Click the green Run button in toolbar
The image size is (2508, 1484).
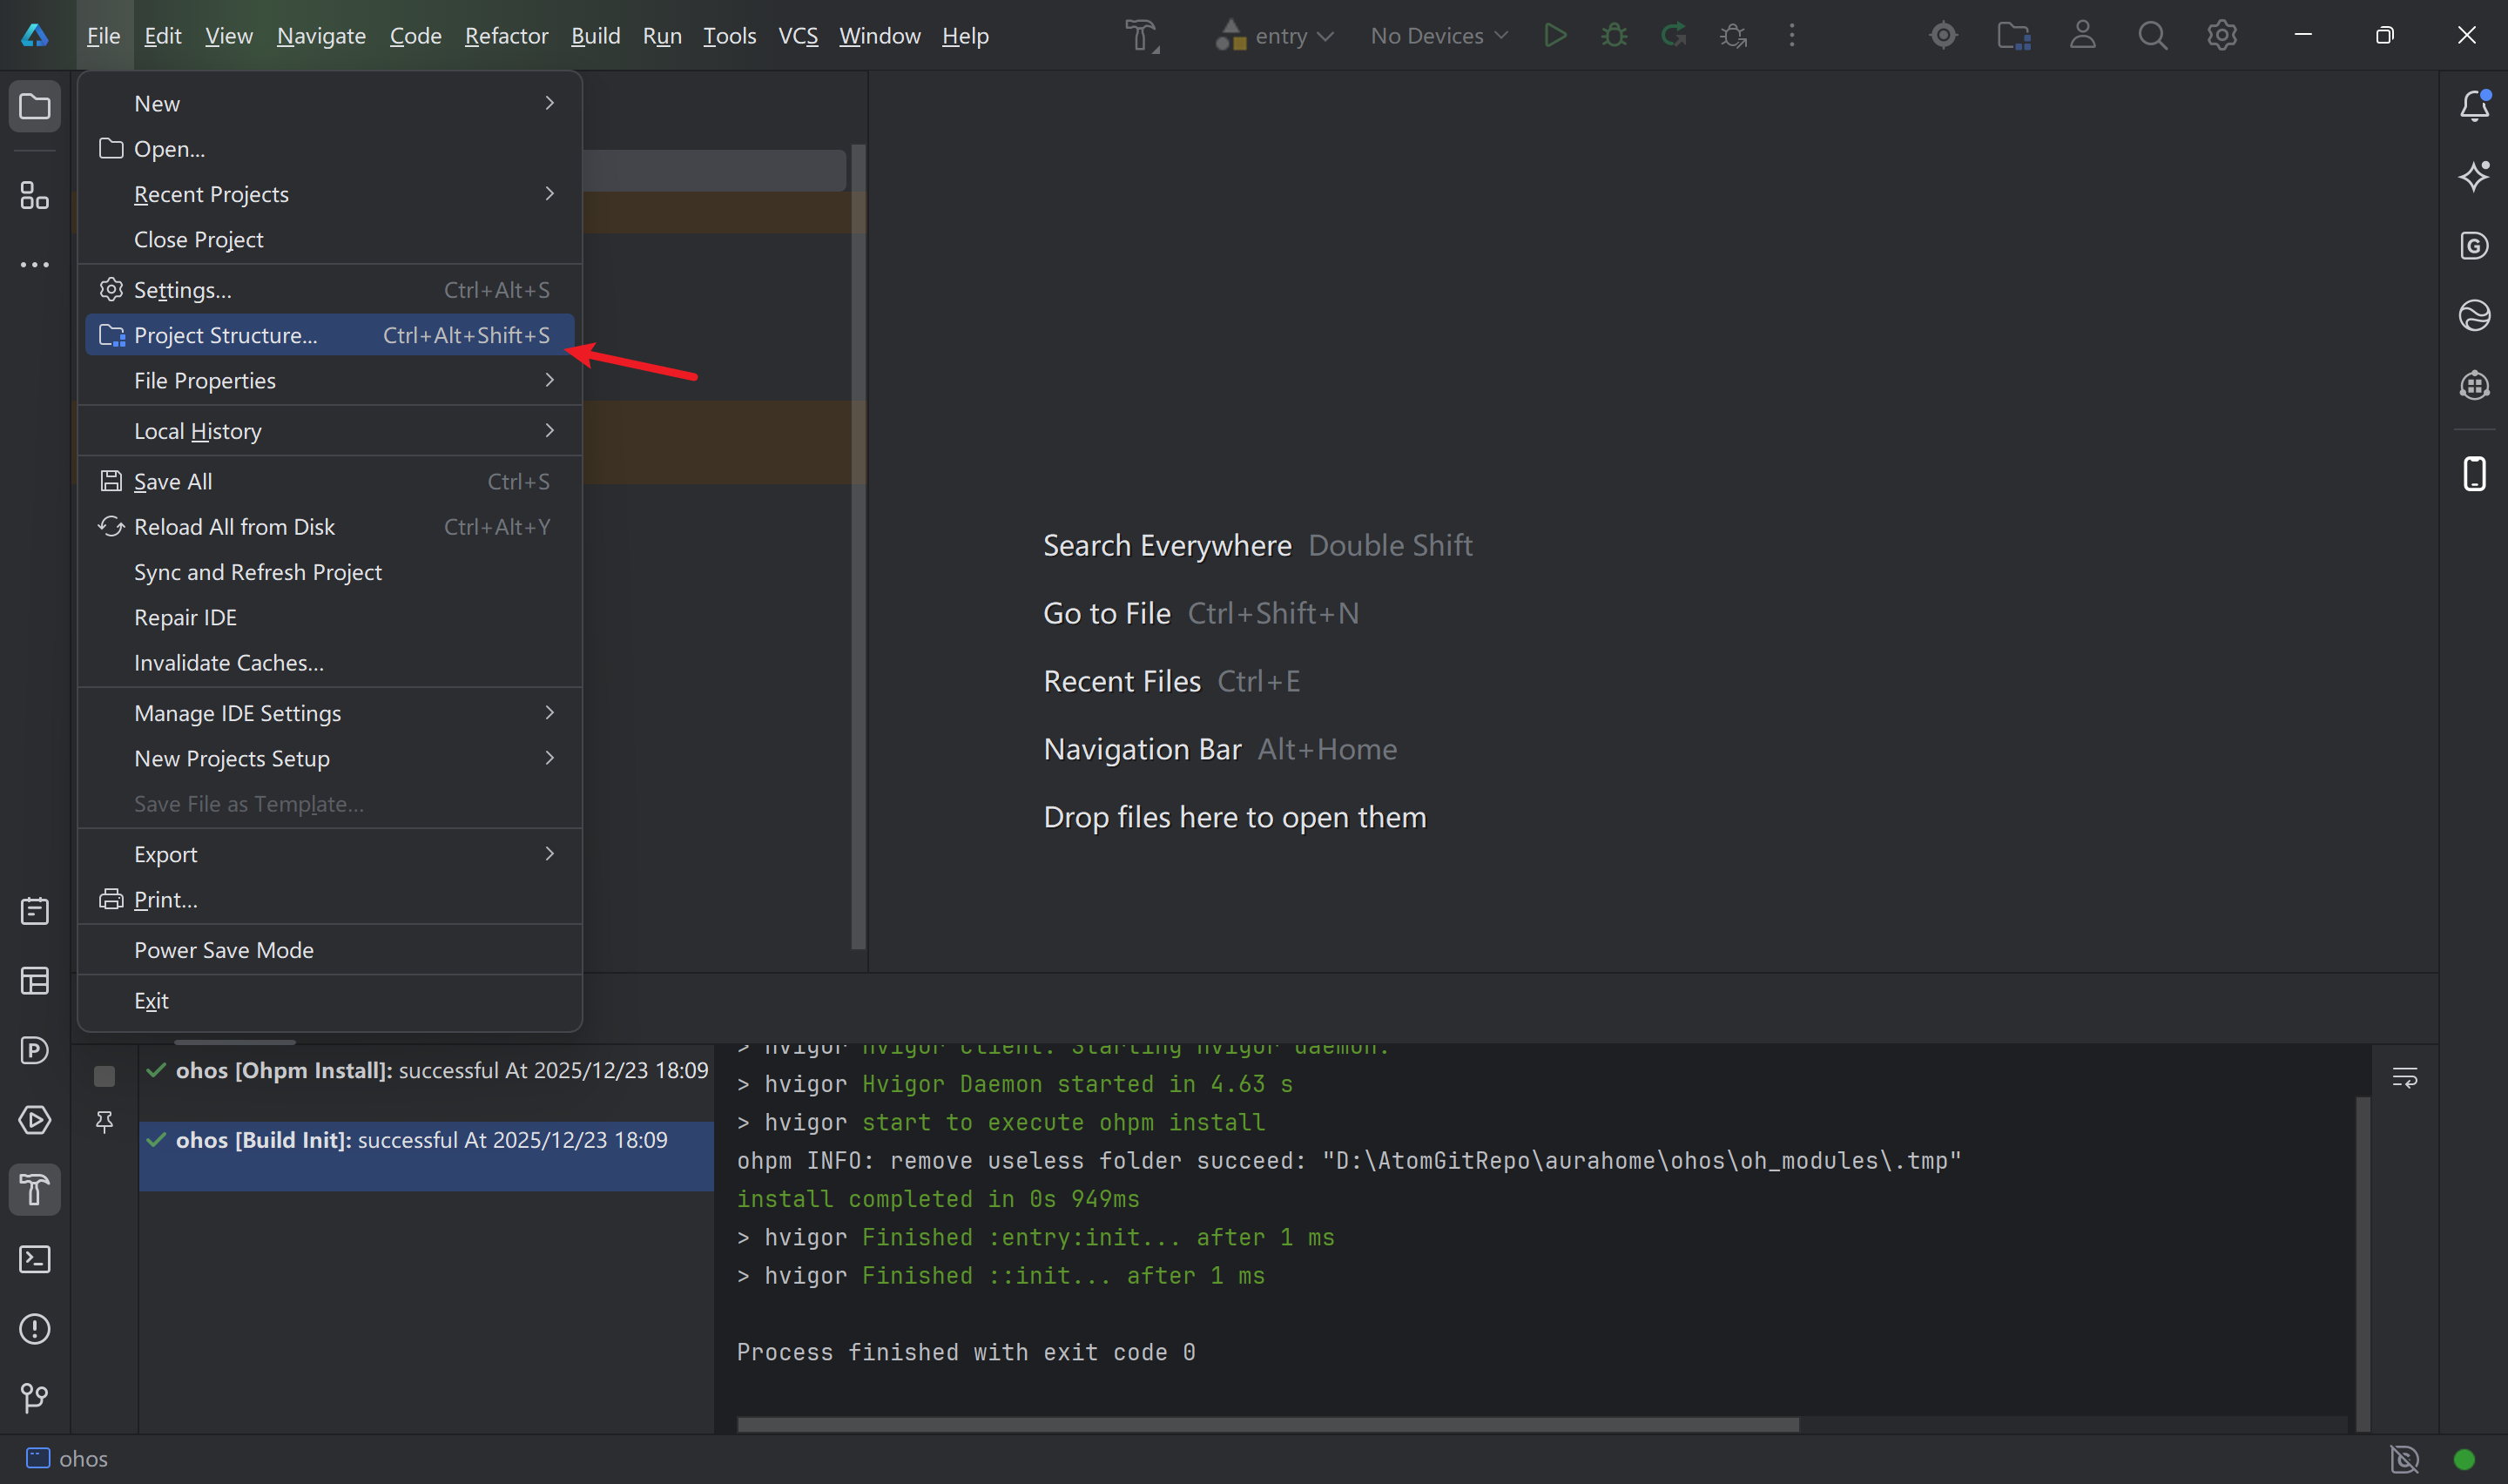tap(1554, 36)
